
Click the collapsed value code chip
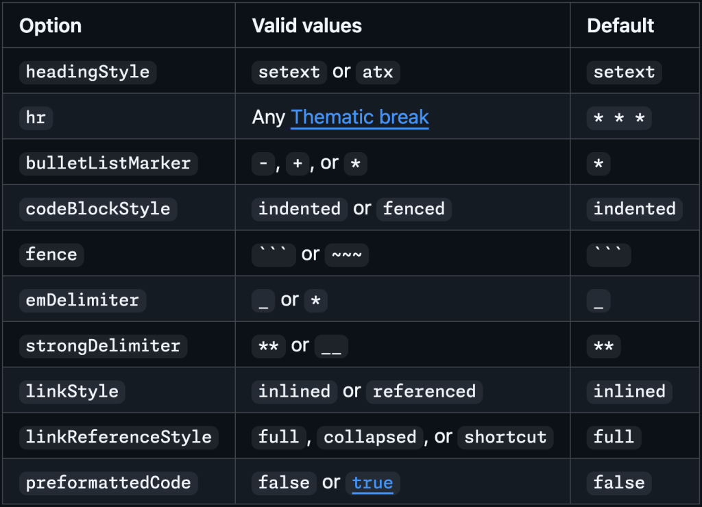pyautogui.click(x=370, y=437)
